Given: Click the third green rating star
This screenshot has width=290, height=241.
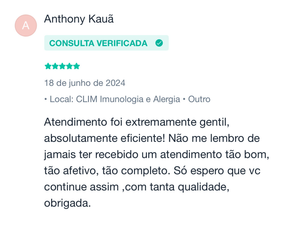Looking at the screenshot, I should pos(62,66).
